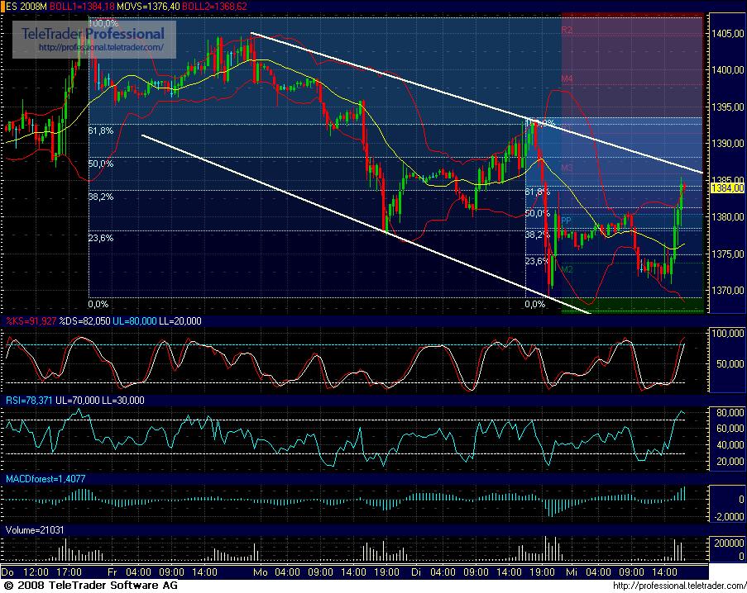Viewport: 747px width, 593px height.
Task: Click the 1395,00 price axis label
Action: click(727, 107)
